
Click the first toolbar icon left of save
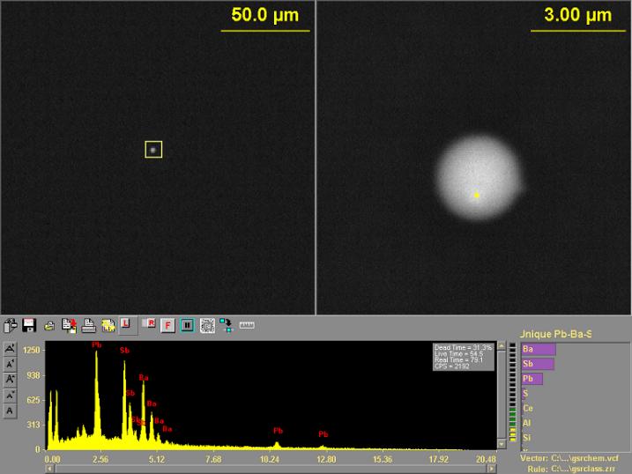tap(11, 325)
